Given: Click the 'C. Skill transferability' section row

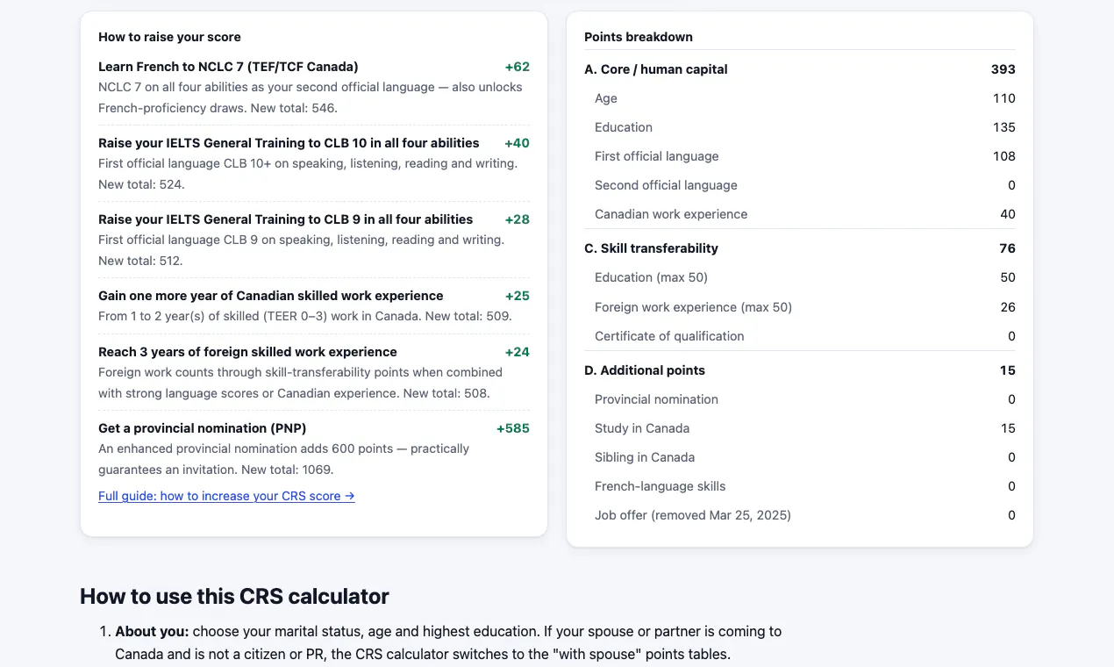Looking at the screenshot, I should 800,248.
